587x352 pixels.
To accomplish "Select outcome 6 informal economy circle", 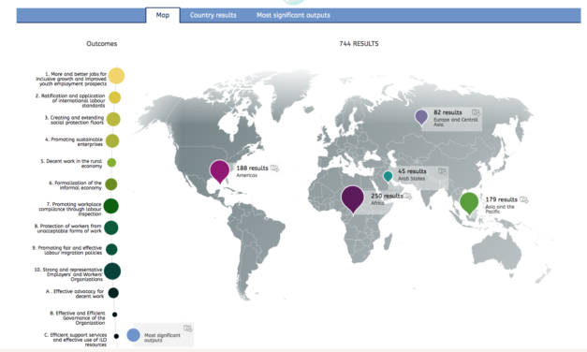I will [111, 184].
